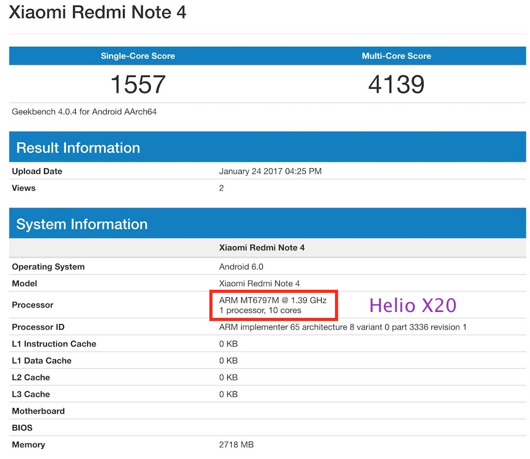
Task: Click the 2718 MB memory value
Action: pyautogui.click(x=237, y=445)
